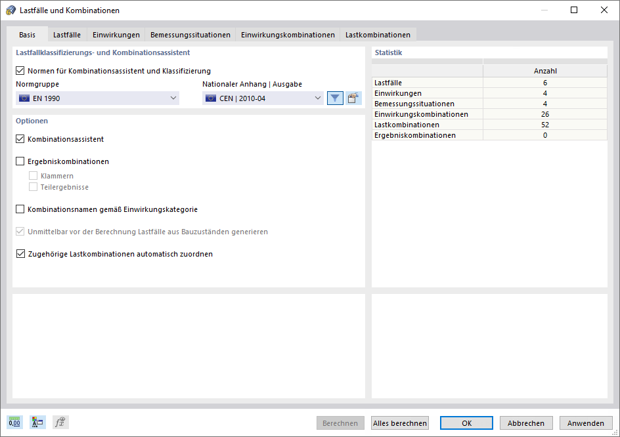Open the display options with colors and fonts
Viewport: 620px width, 437px height.
[x=37, y=422]
